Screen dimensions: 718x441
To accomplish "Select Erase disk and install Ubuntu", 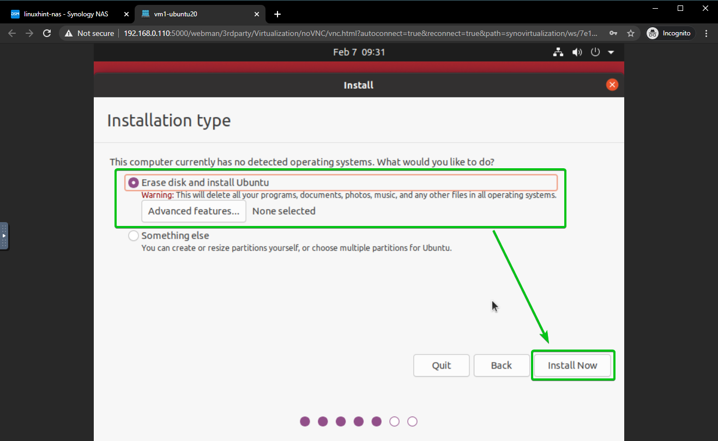I will pyautogui.click(x=134, y=183).
